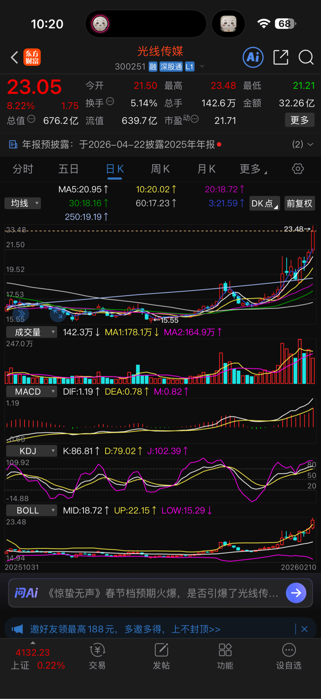Tap the purple send arrow button
321x699 pixels.
[296, 593]
